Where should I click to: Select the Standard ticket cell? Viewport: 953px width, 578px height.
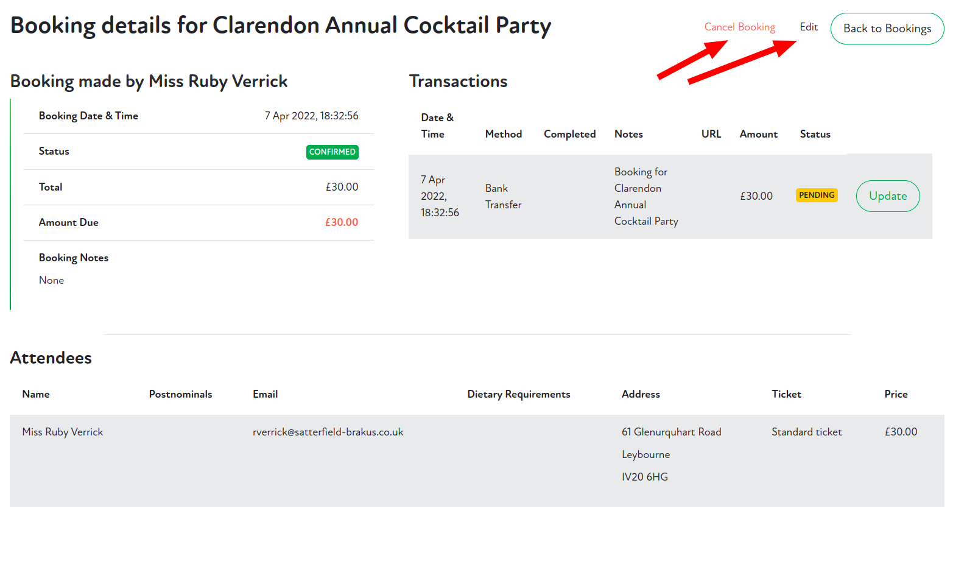click(x=806, y=432)
